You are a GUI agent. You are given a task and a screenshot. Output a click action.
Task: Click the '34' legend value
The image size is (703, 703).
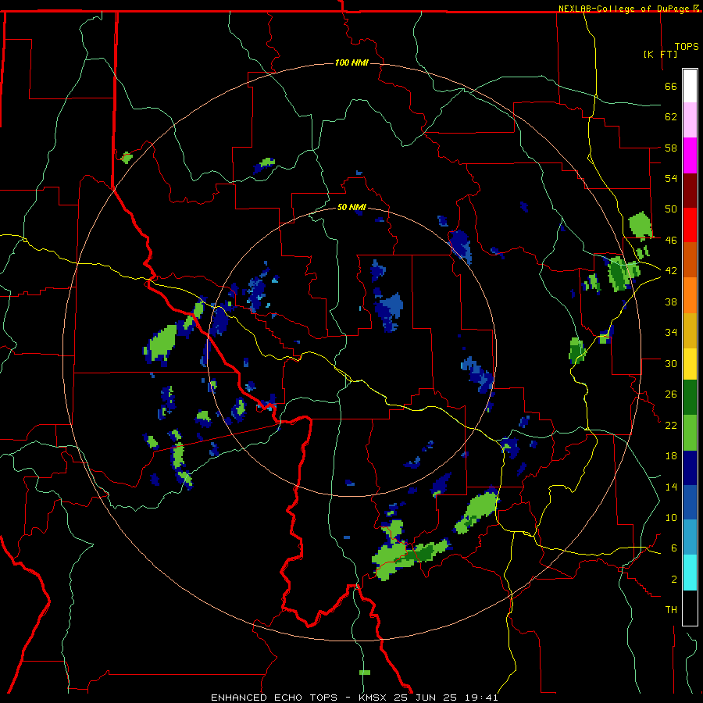[x=671, y=333]
